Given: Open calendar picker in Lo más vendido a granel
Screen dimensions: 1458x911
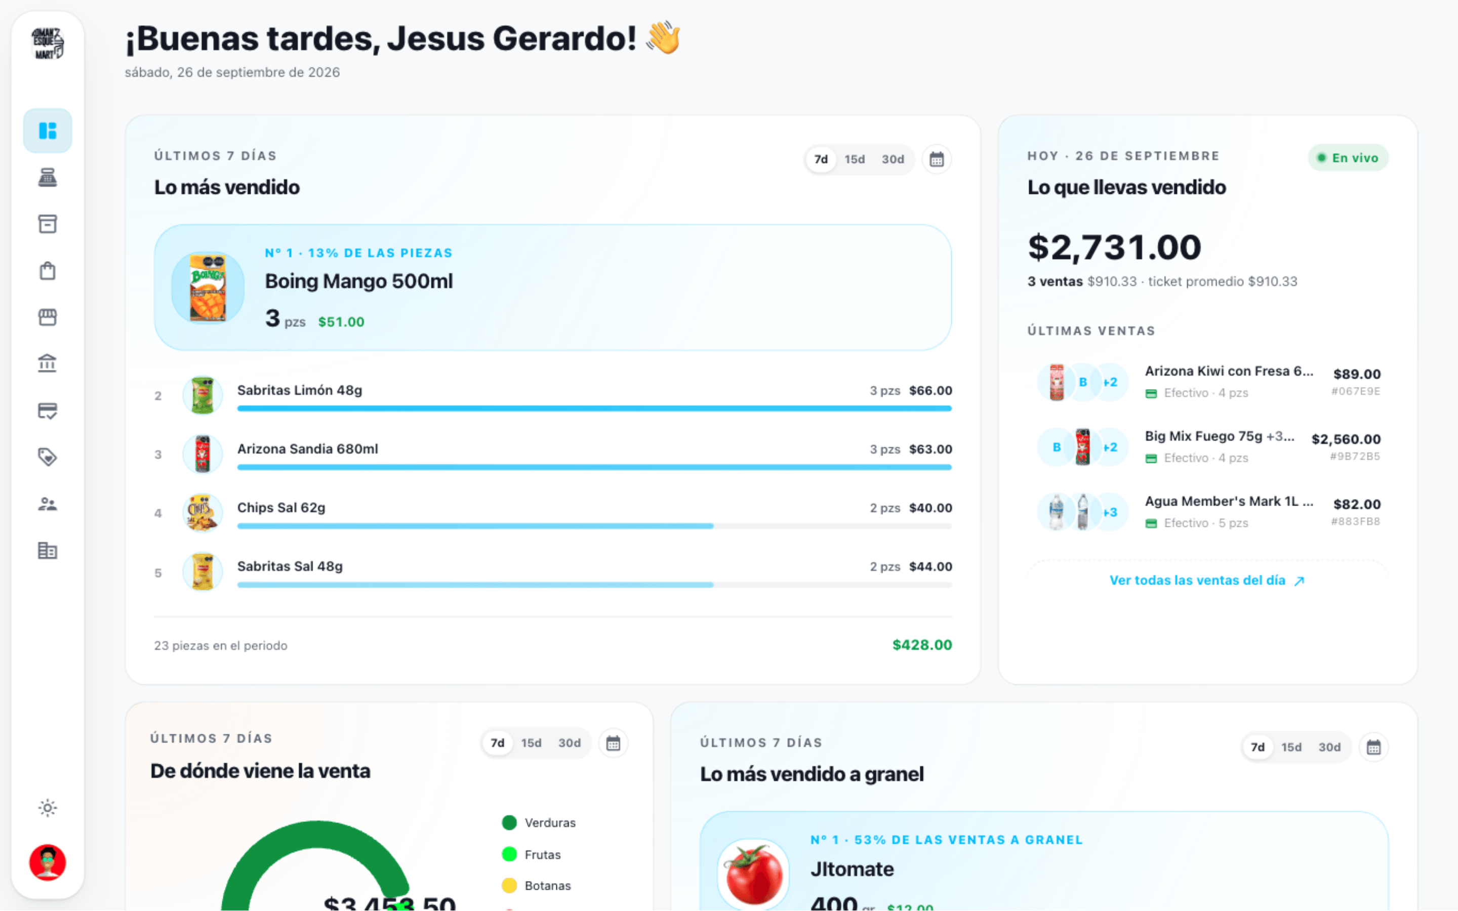Looking at the screenshot, I should click(x=1373, y=747).
